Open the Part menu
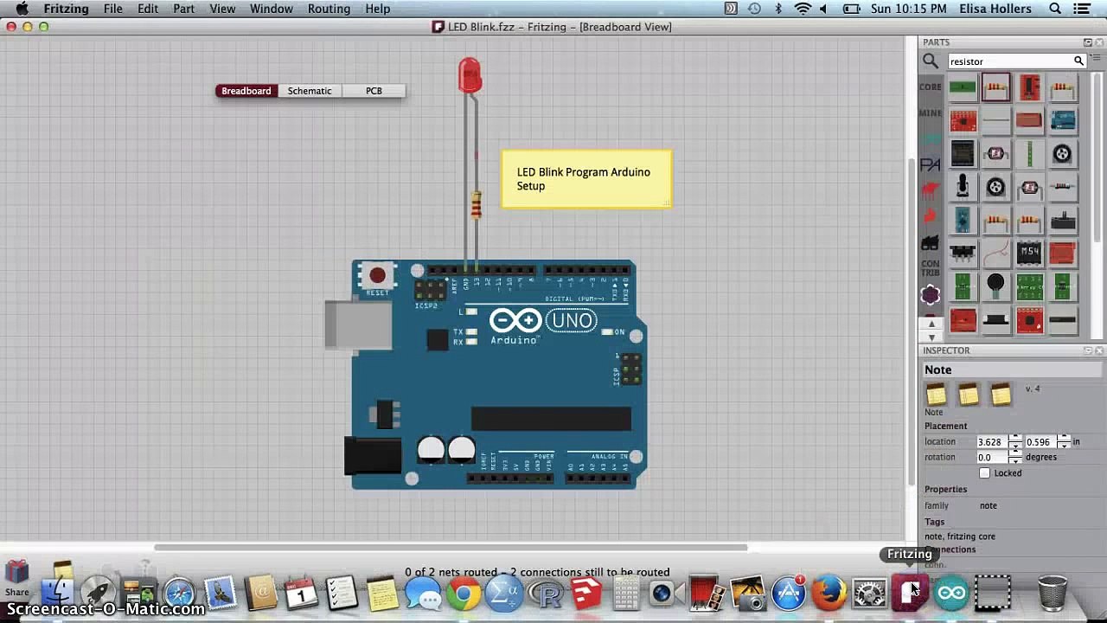The height and width of the screenshot is (623, 1107). tap(183, 9)
